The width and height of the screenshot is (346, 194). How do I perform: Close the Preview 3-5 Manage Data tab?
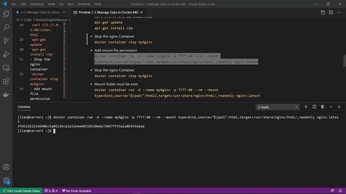(x=142, y=12)
